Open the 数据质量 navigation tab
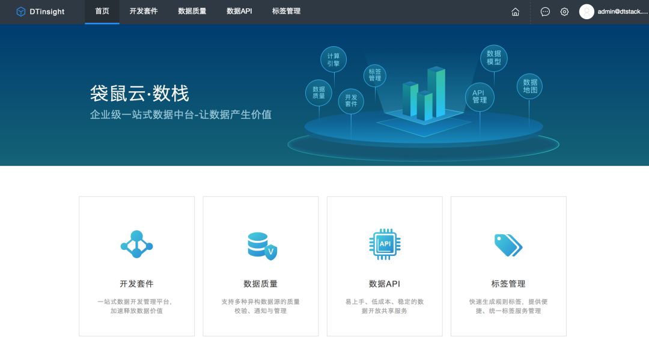This screenshot has width=649, height=346. pyautogui.click(x=192, y=11)
